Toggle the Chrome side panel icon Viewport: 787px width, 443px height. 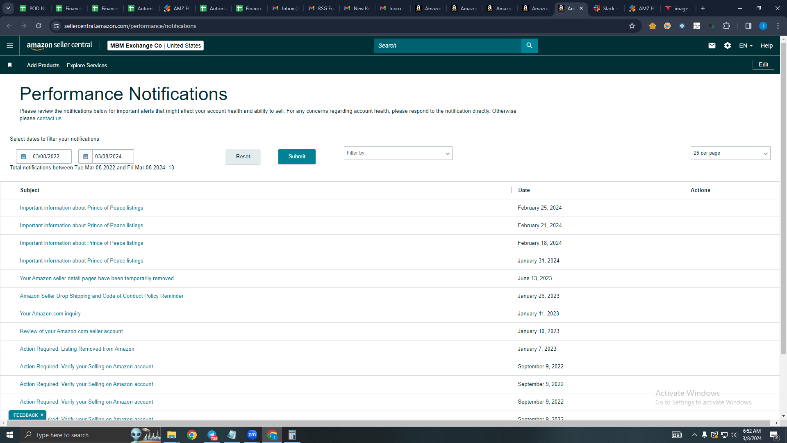(748, 26)
